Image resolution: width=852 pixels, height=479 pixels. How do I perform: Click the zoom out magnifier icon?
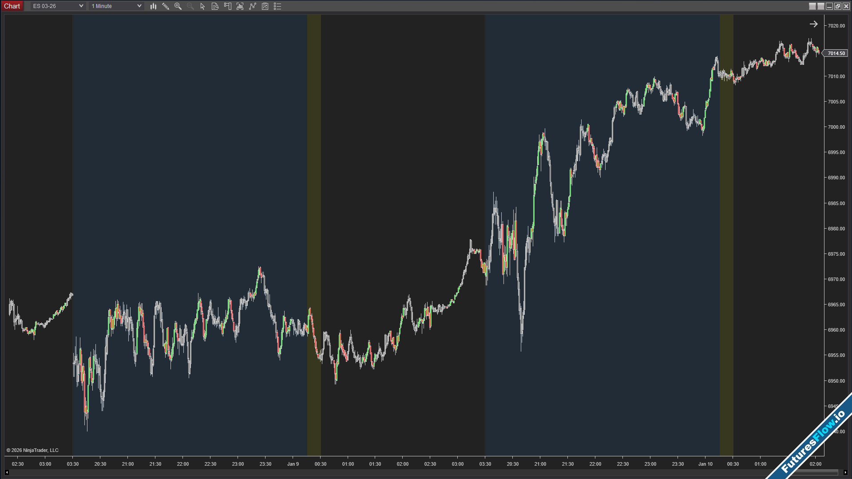190,6
